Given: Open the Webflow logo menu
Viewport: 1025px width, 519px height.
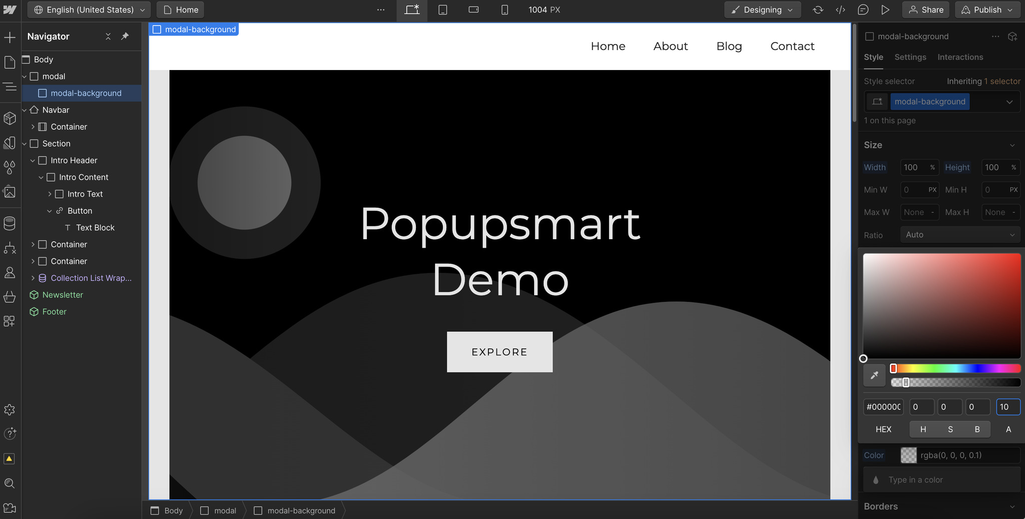Looking at the screenshot, I should point(10,10).
